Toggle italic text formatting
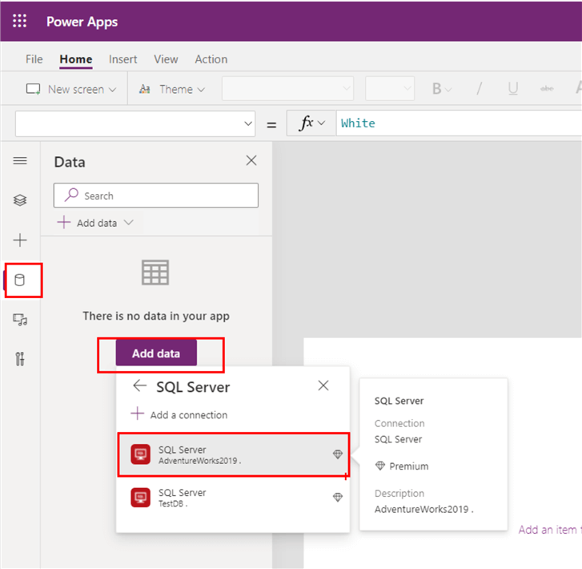The width and height of the screenshot is (582, 569). pyautogui.click(x=480, y=89)
